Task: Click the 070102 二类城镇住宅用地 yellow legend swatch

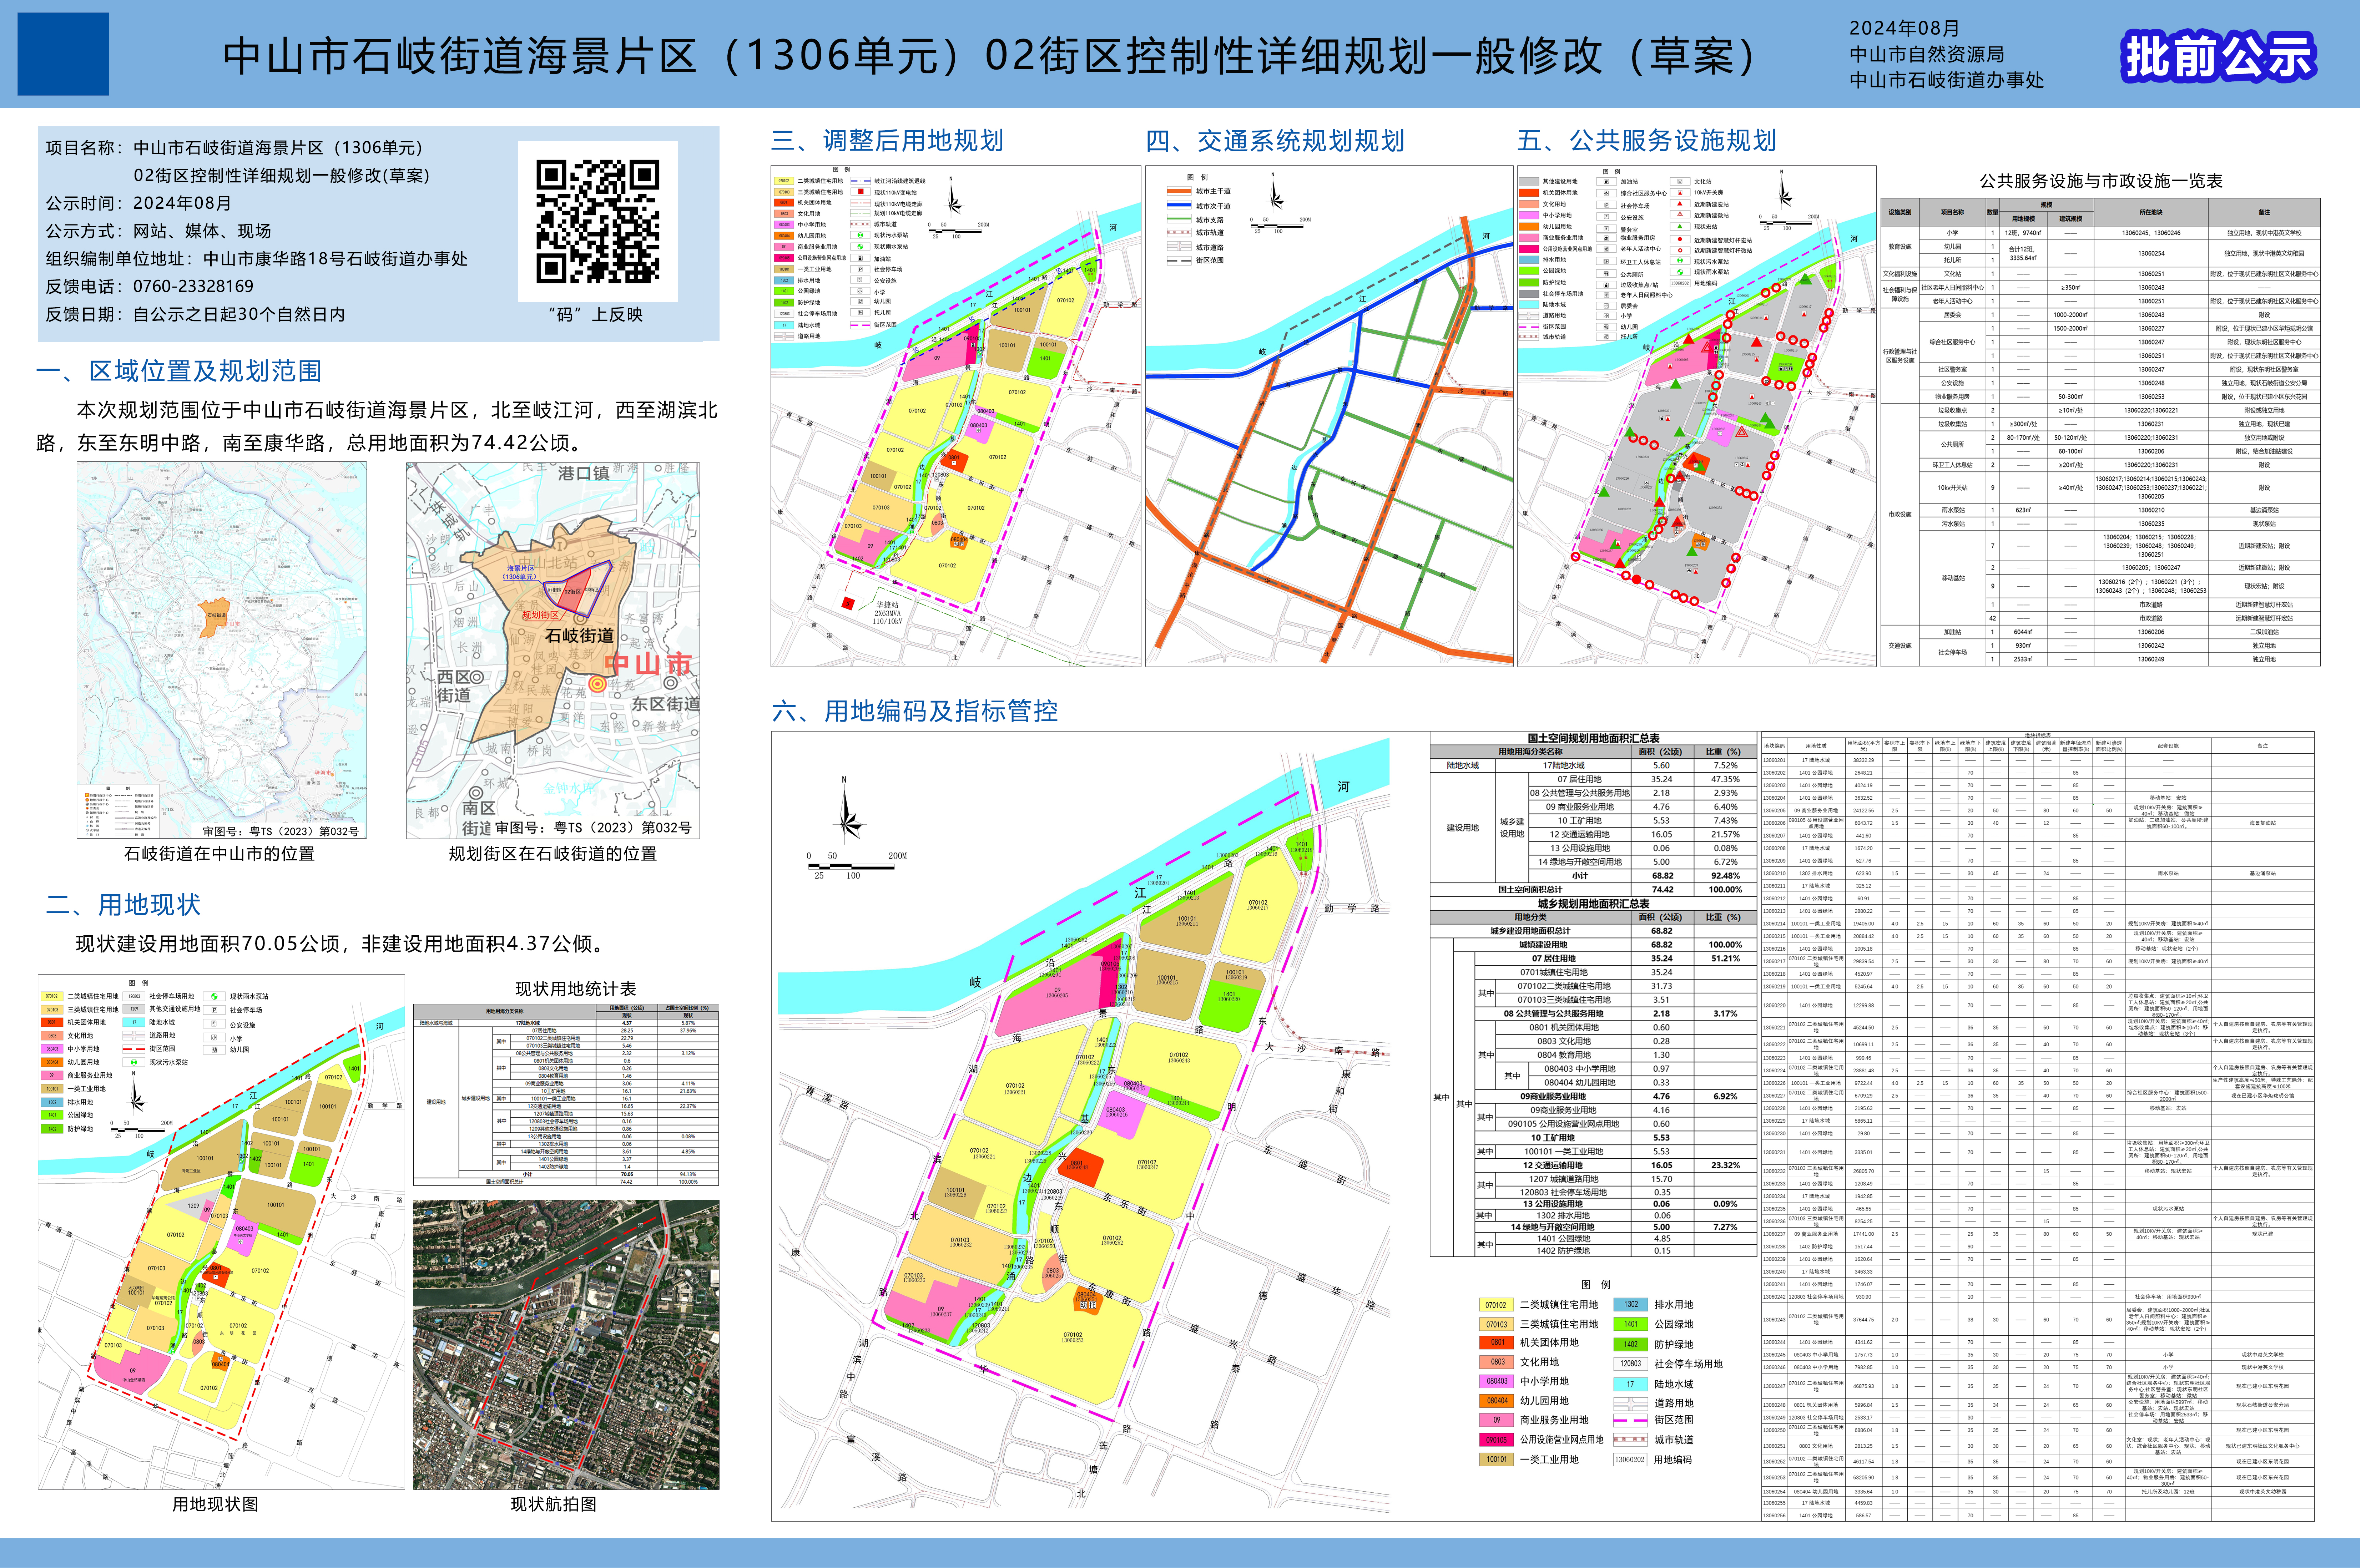Action: pyautogui.click(x=1495, y=1305)
